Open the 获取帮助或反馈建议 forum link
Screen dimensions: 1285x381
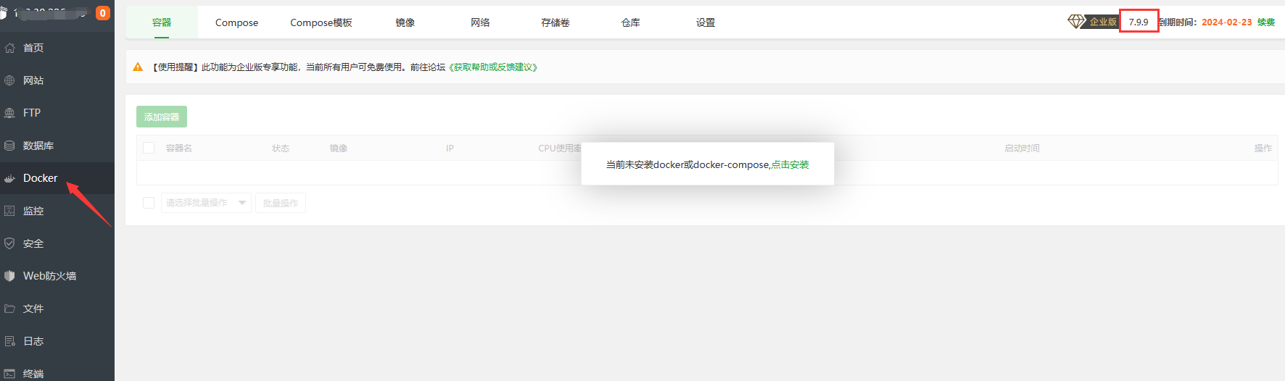point(493,67)
